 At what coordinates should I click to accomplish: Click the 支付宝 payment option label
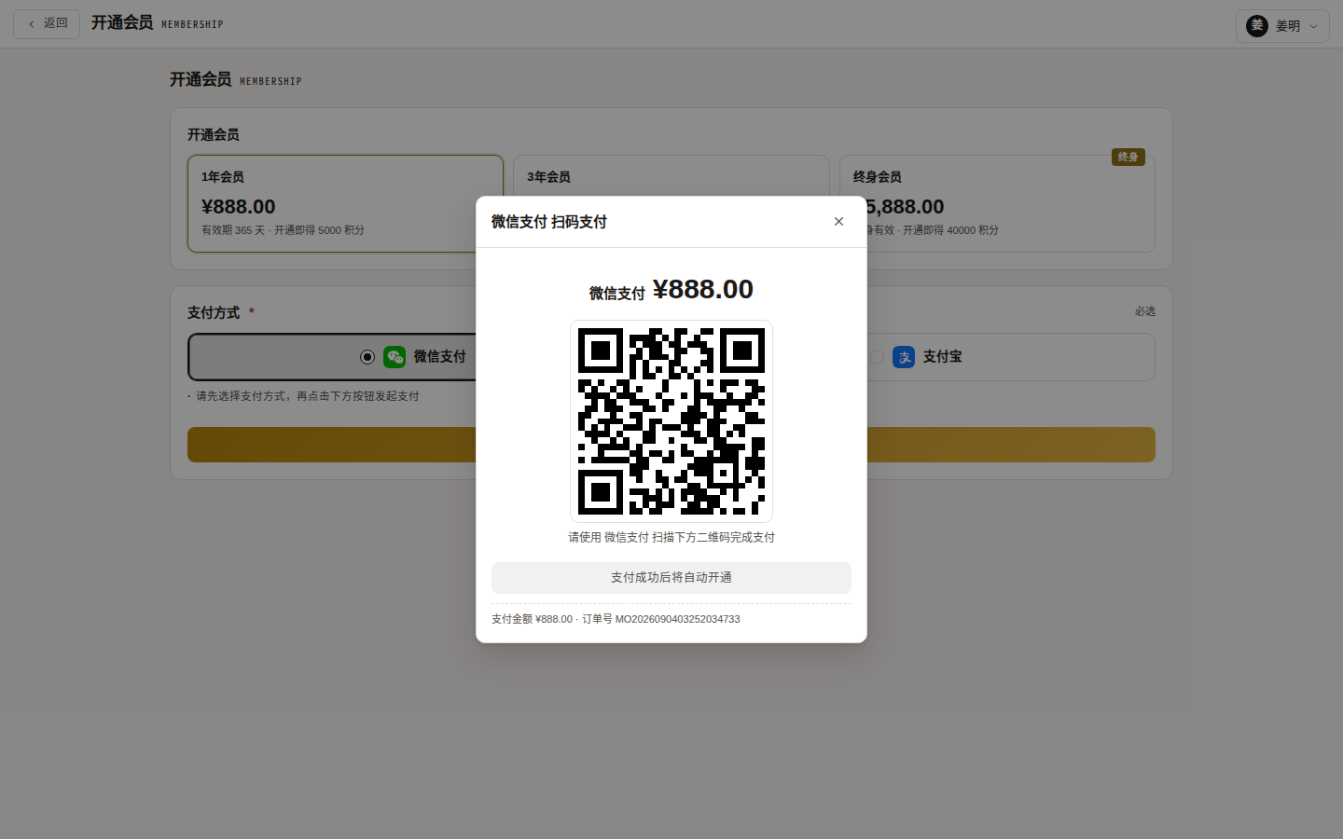coord(943,357)
